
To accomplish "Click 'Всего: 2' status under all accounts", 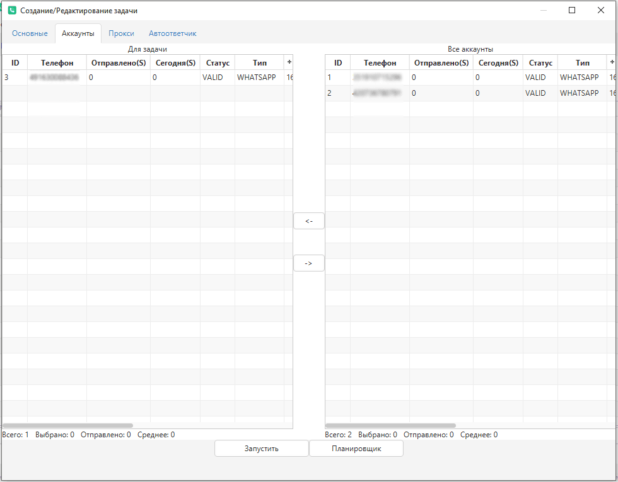I will pyautogui.click(x=338, y=435).
